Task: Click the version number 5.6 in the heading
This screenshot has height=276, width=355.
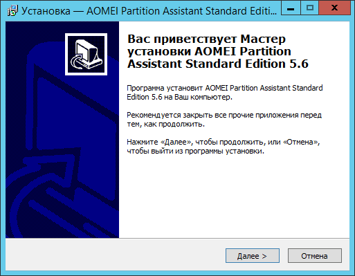Action: [x=299, y=64]
